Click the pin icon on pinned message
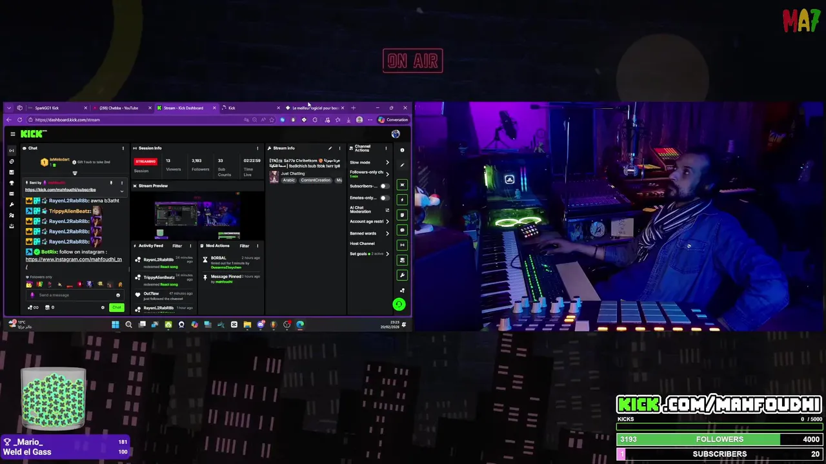 click(x=111, y=182)
